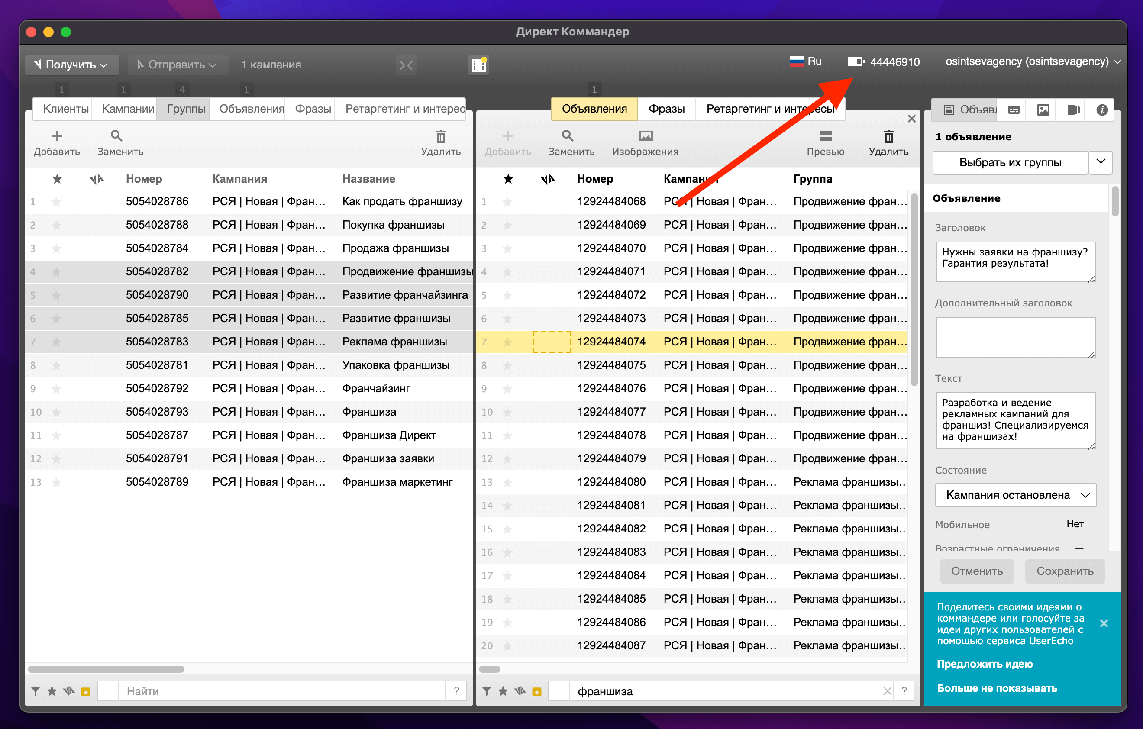Star ad 12924484087
This screenshot has height=729, width=1143.
[x=507, y=646]
